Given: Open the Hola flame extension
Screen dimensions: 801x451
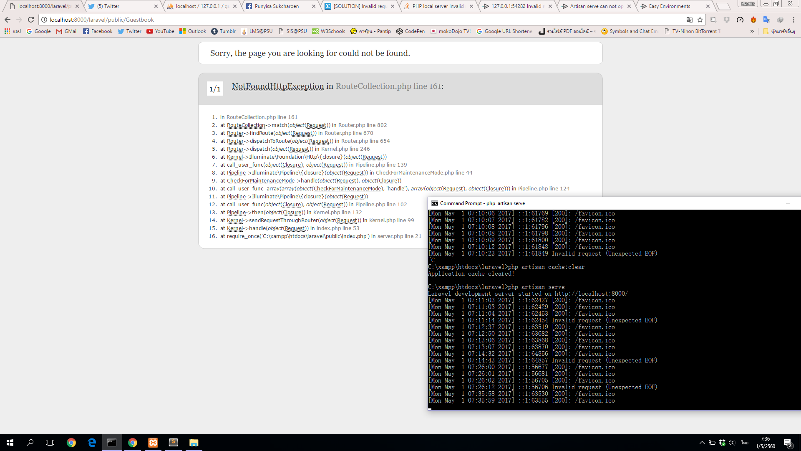Looking at the screenshot, I should (x=753, y=20).
